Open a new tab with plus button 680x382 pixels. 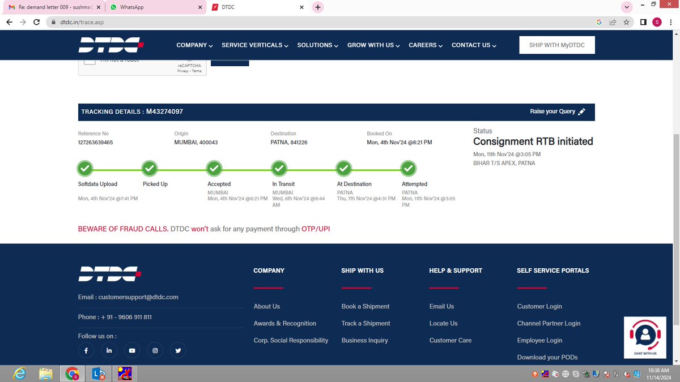pyautogui.click(x=318, y=7)
